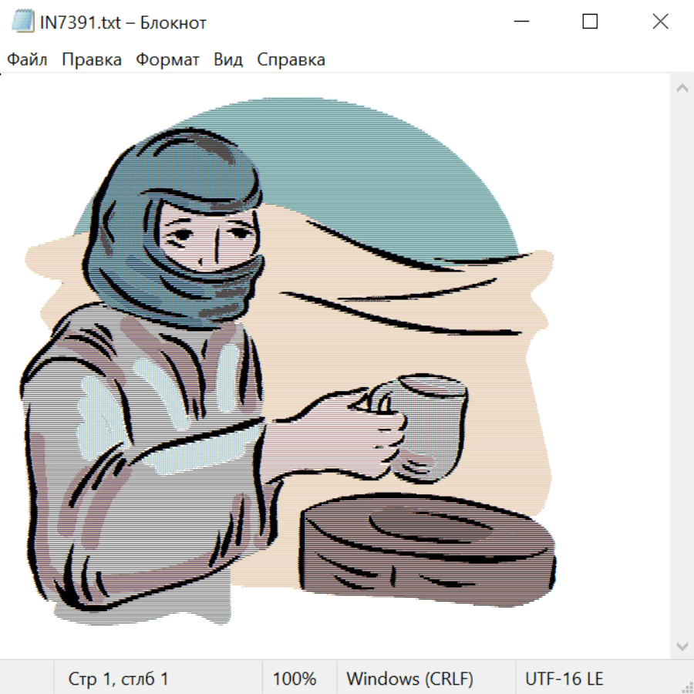
Task: Click the scroll up arrow
Action: coord(682,89)
